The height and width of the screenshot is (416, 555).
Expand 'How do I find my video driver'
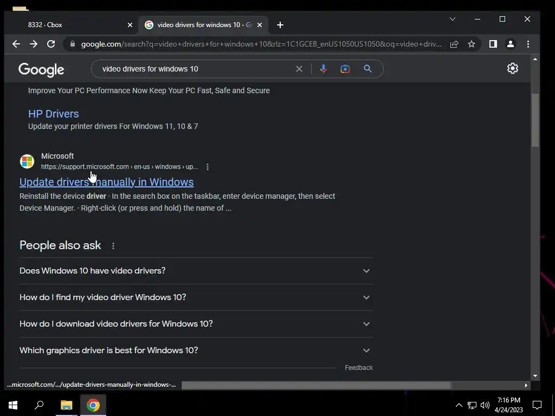[196, 297]
